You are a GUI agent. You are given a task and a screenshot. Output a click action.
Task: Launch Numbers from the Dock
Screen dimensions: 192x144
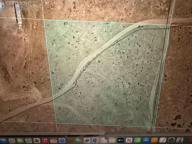point(138,140)
